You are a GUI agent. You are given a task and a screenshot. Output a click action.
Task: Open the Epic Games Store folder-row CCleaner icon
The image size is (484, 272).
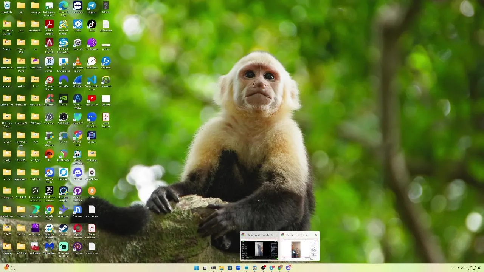point(49,100)
